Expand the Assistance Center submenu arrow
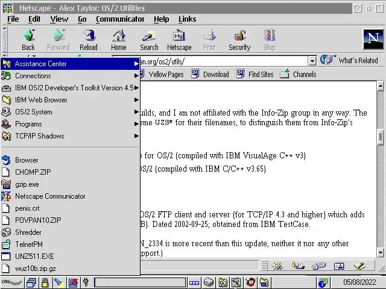The width and height of the screenshot is (386, 289). click(136, 64)
